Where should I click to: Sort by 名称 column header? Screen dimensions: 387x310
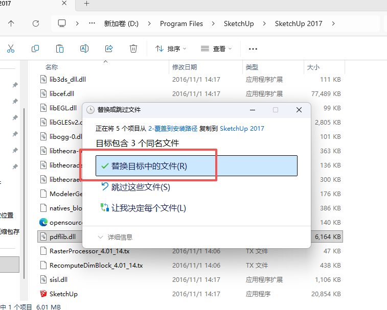coord(52,67)
